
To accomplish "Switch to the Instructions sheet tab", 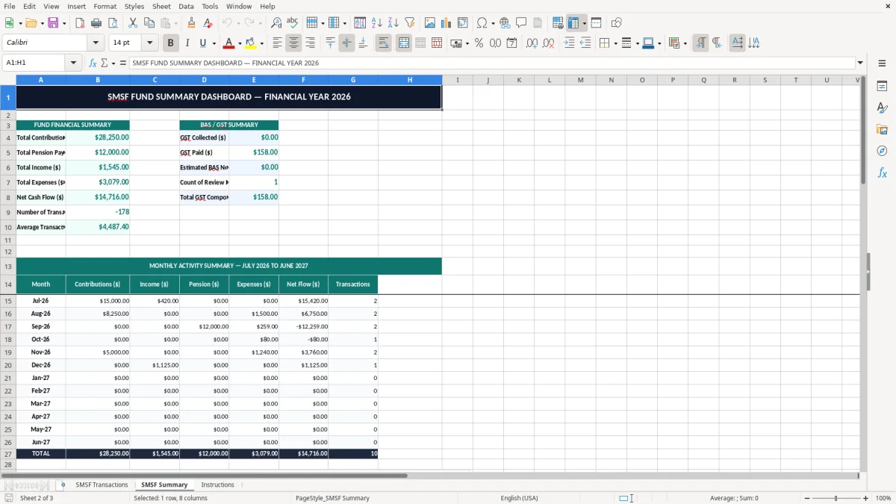I will (218, 485).
